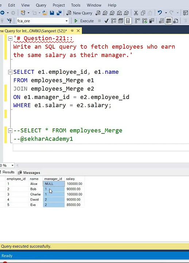Viewport: 189px width, 263px height.
Task: Open the back navigation history dropdown arrow
Action: point(8,13)
